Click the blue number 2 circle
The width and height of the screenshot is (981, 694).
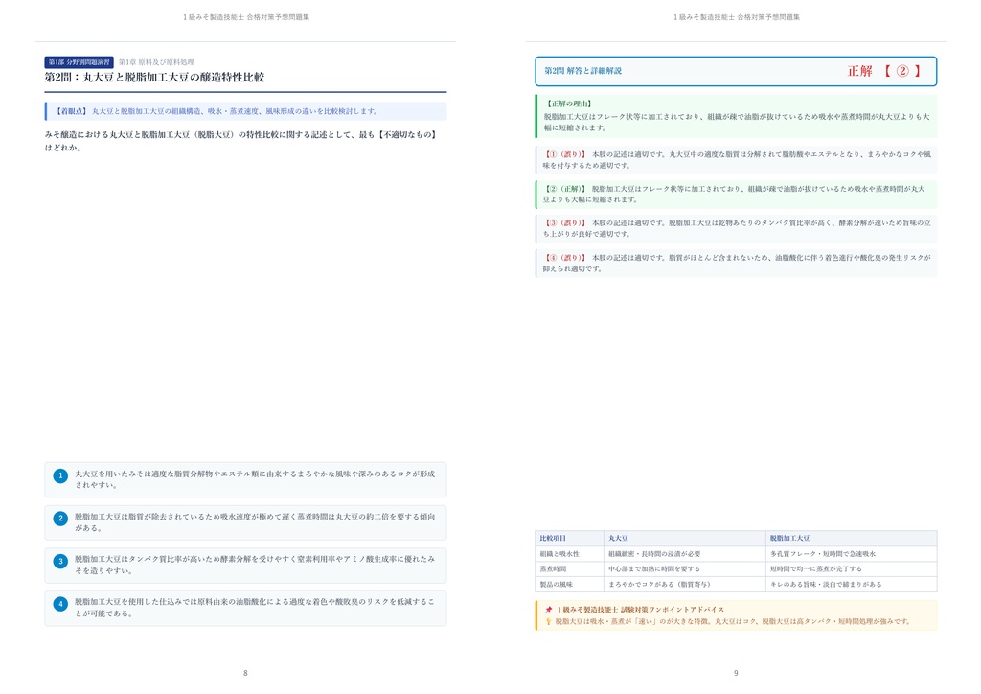60,519
